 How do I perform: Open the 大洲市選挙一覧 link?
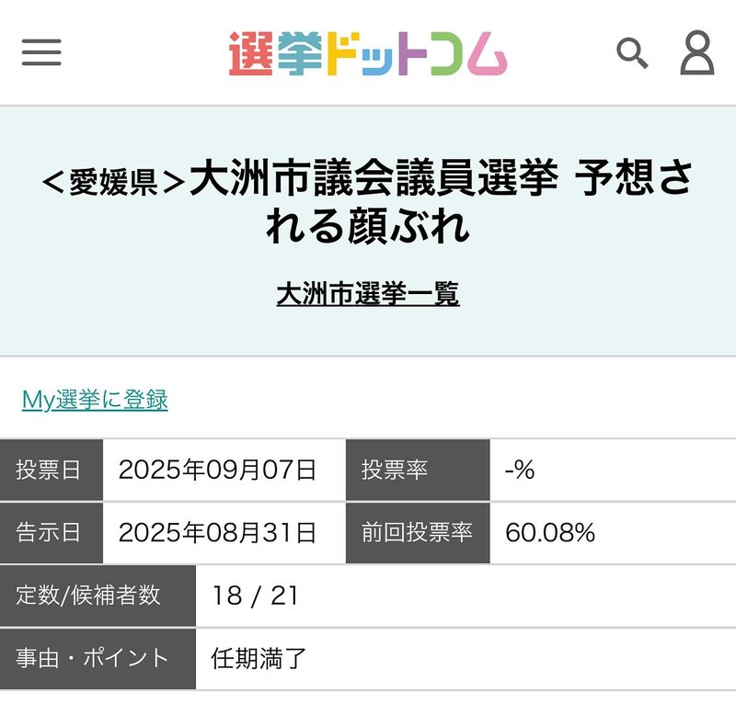point(367,294)
